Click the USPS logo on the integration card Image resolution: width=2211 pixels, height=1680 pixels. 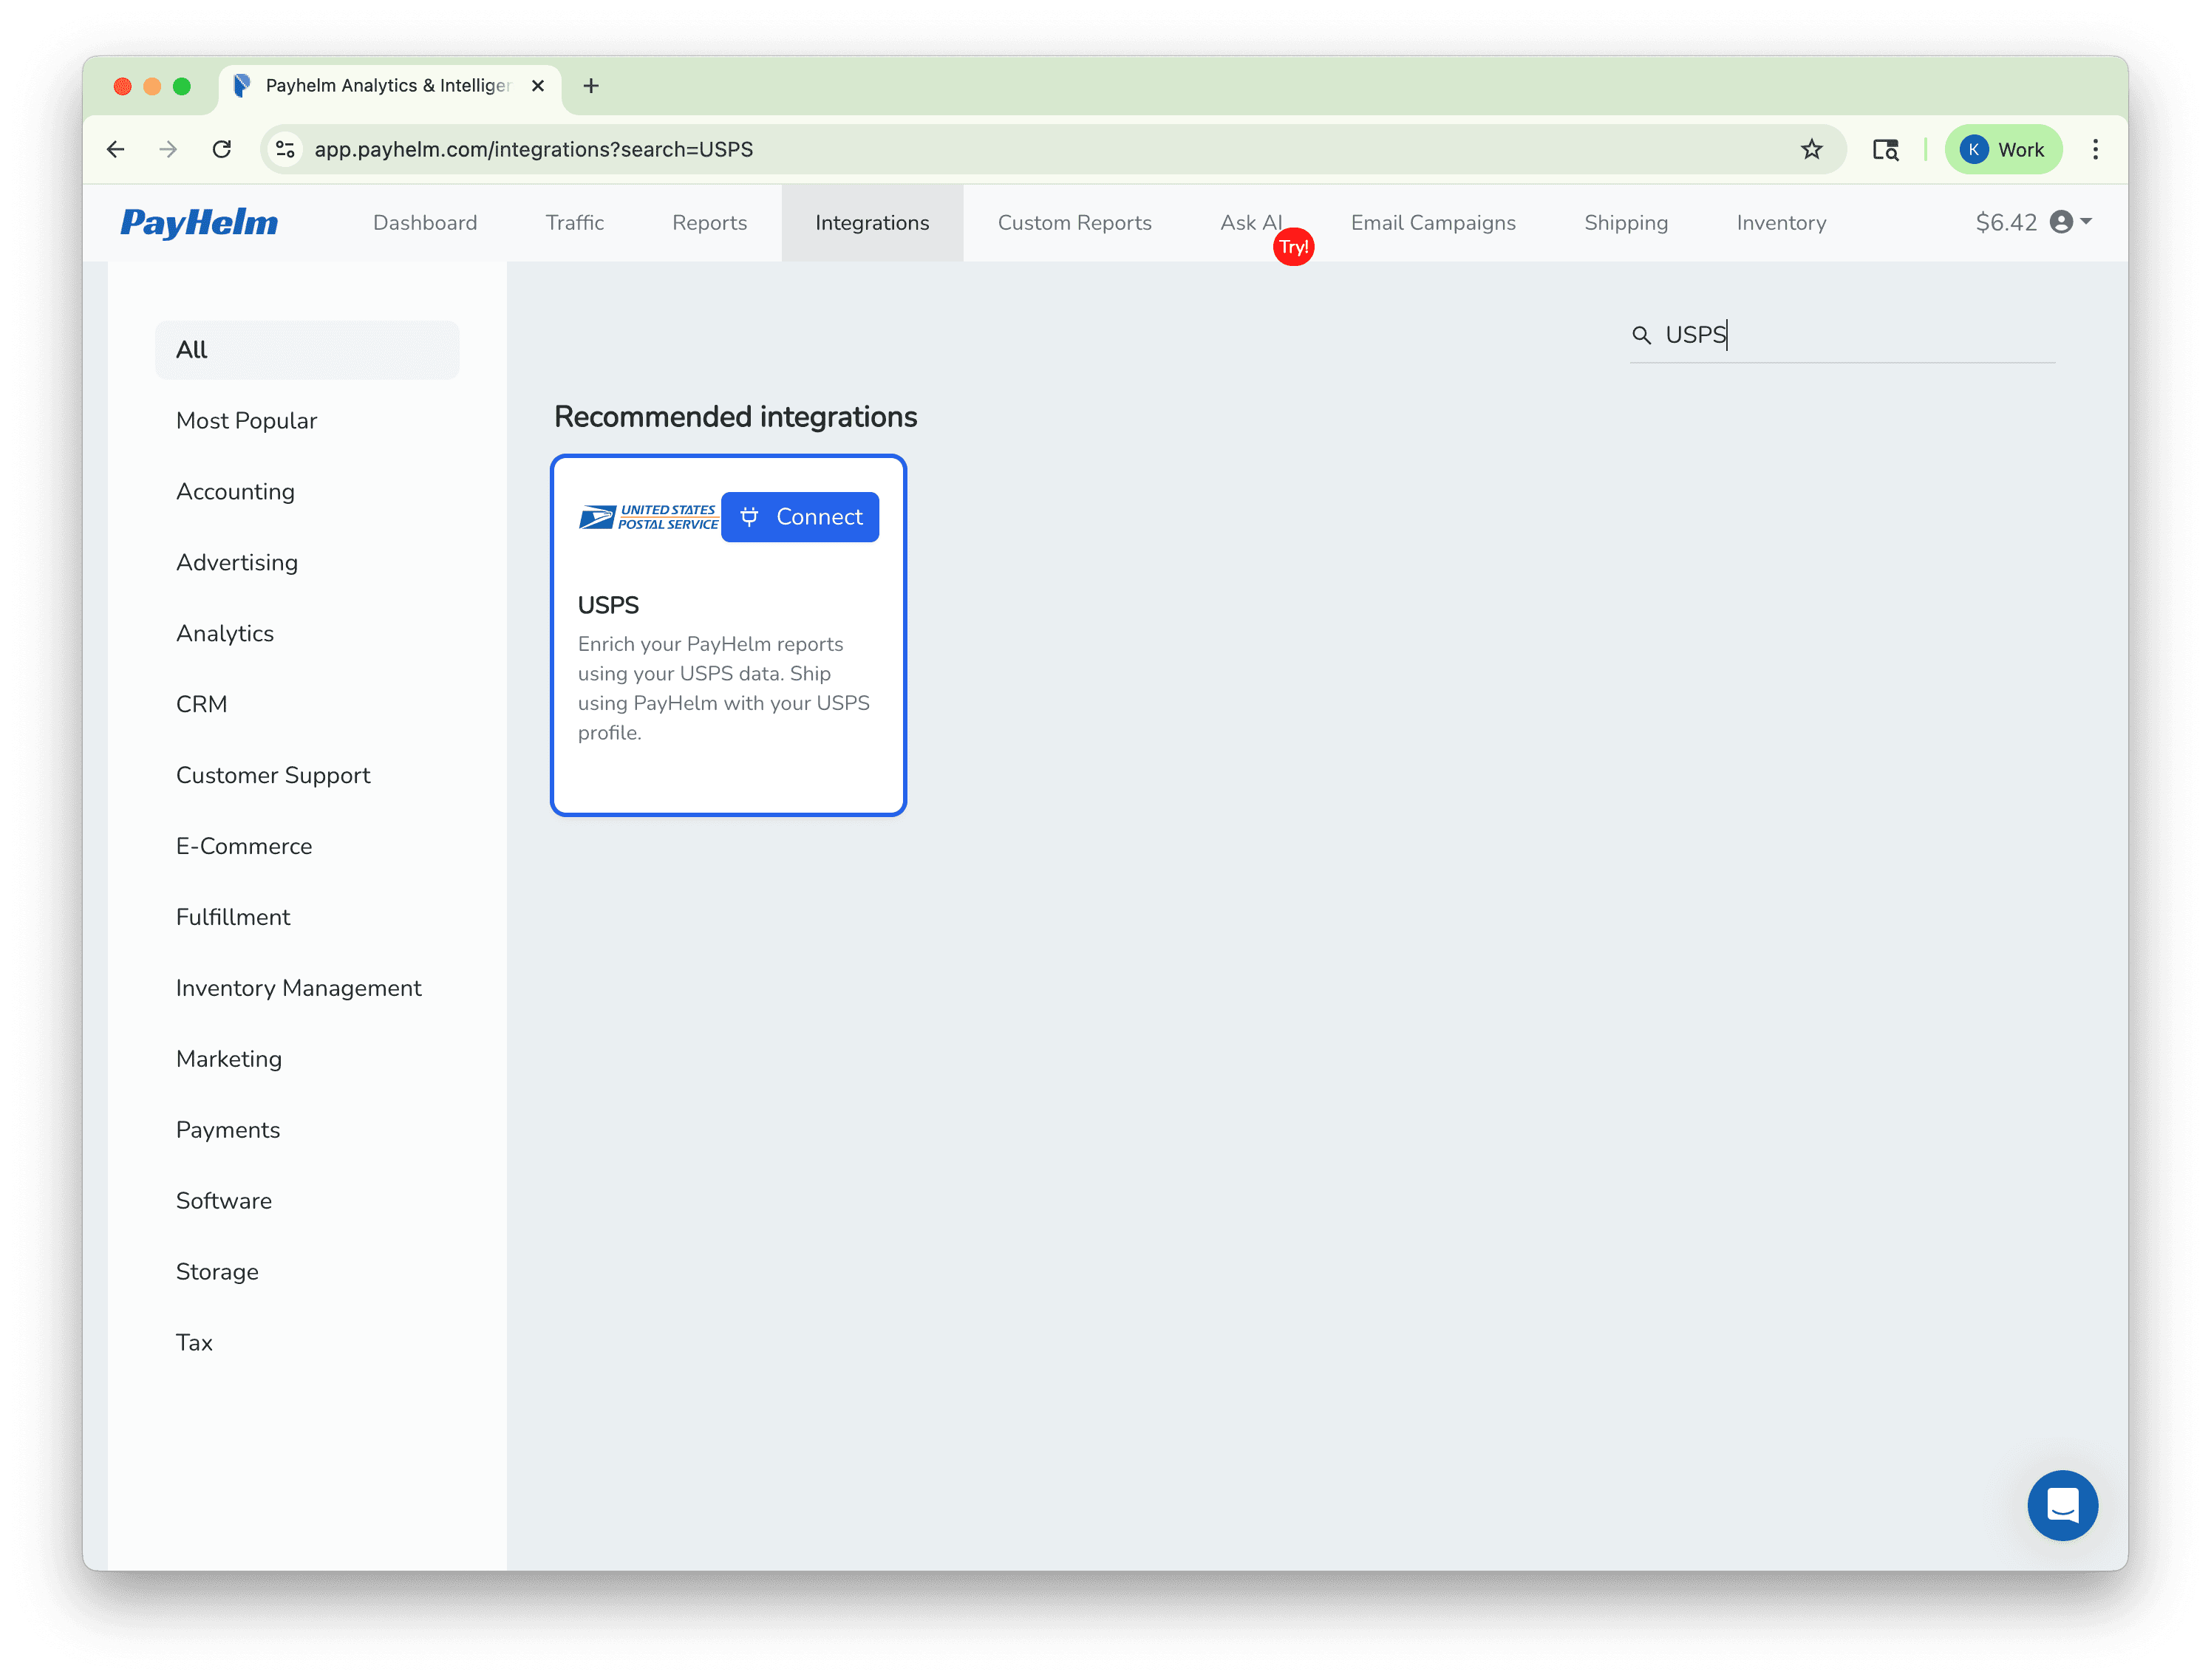pyautogui.click(x=647, y=516)
